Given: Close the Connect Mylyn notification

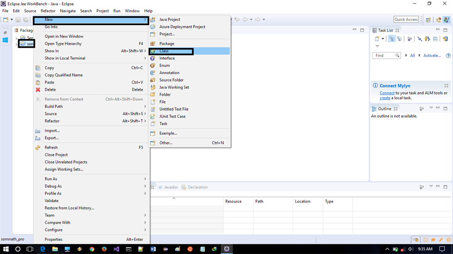Looking at the screenshot, I should (x=446, y=86).
